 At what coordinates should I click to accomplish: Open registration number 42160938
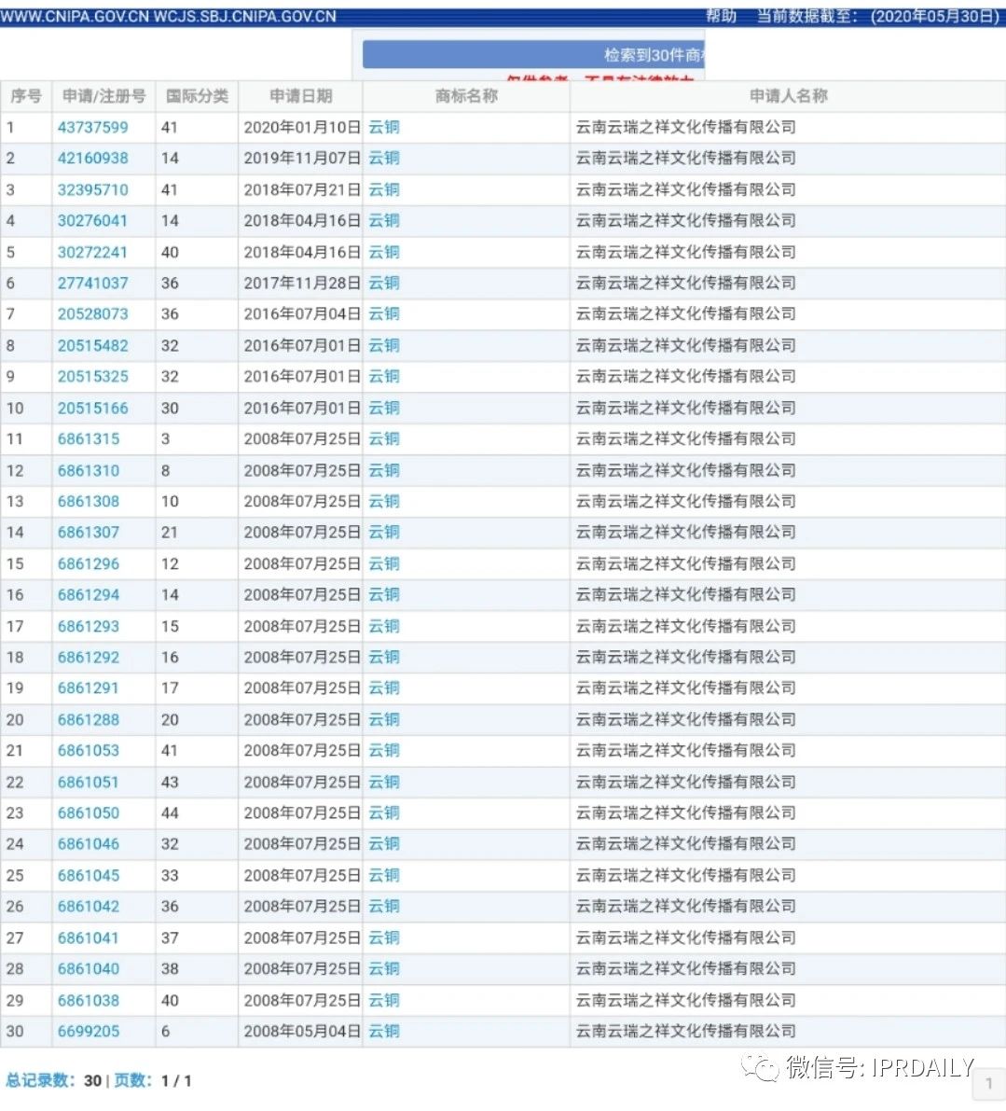pos(92,159)
